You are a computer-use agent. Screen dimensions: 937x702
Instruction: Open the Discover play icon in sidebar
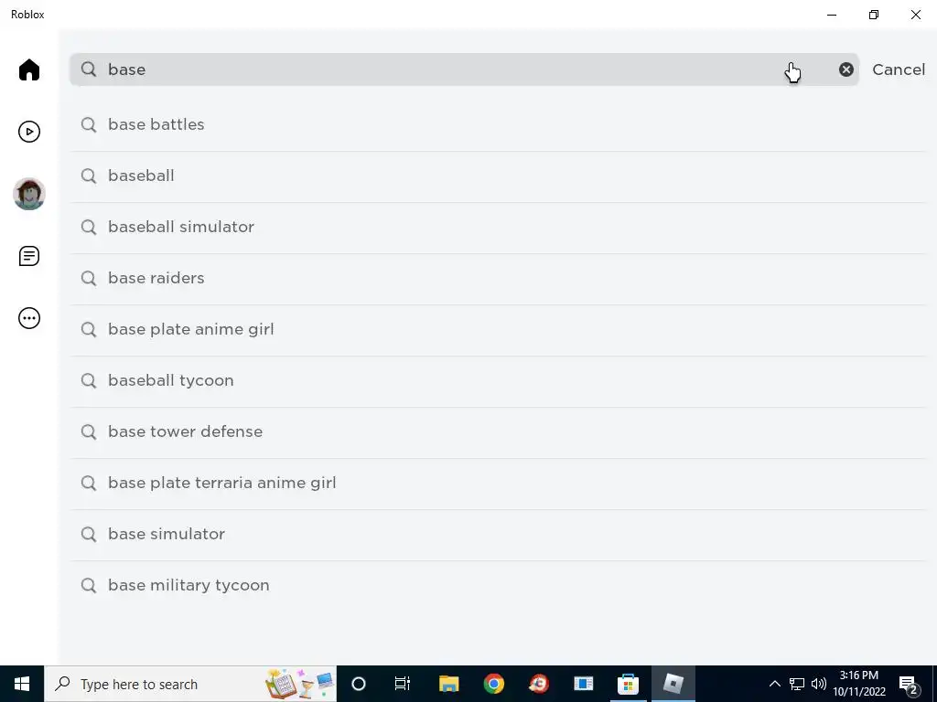click(x=28, y=132)
